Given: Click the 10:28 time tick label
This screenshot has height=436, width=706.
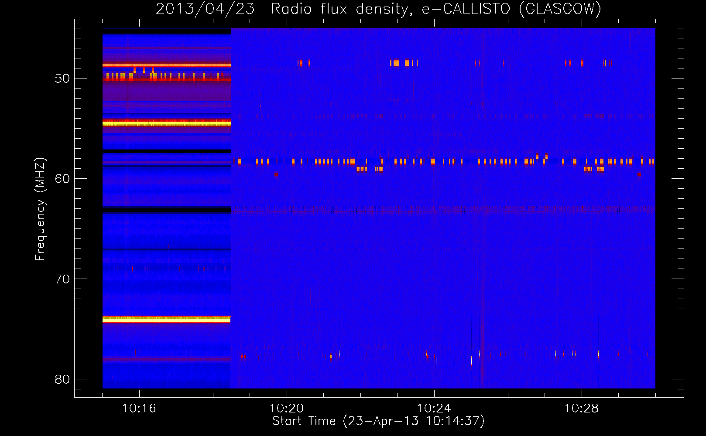Looking at the screenshot, I should click(582, 409).
